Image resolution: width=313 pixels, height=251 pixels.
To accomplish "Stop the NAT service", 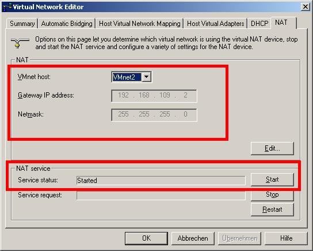I will [272, 195].
